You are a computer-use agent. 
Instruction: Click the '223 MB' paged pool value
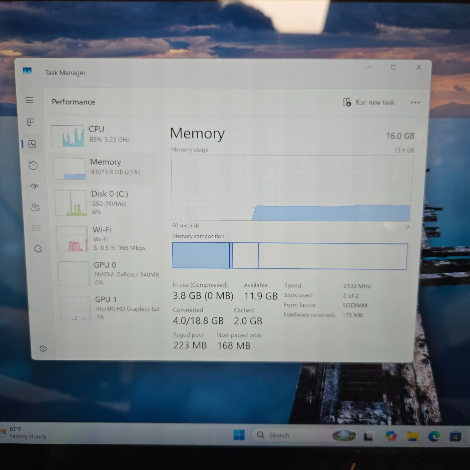click(x=190, y=345)
